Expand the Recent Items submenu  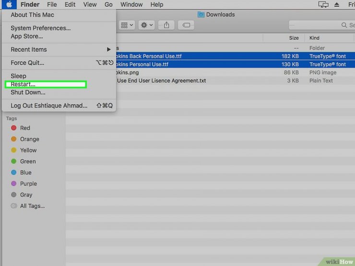point(59,49)
